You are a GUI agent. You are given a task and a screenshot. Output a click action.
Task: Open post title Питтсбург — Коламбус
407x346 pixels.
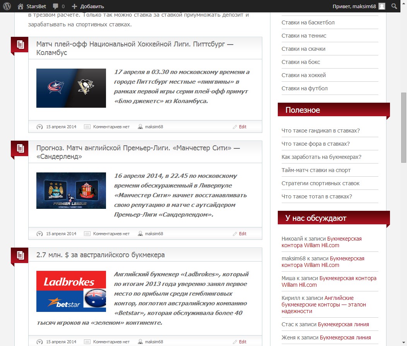135,48
